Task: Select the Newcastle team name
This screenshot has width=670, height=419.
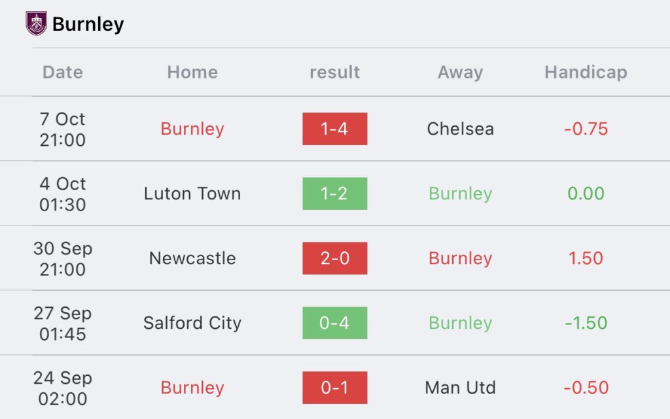Action: (192, 258)
